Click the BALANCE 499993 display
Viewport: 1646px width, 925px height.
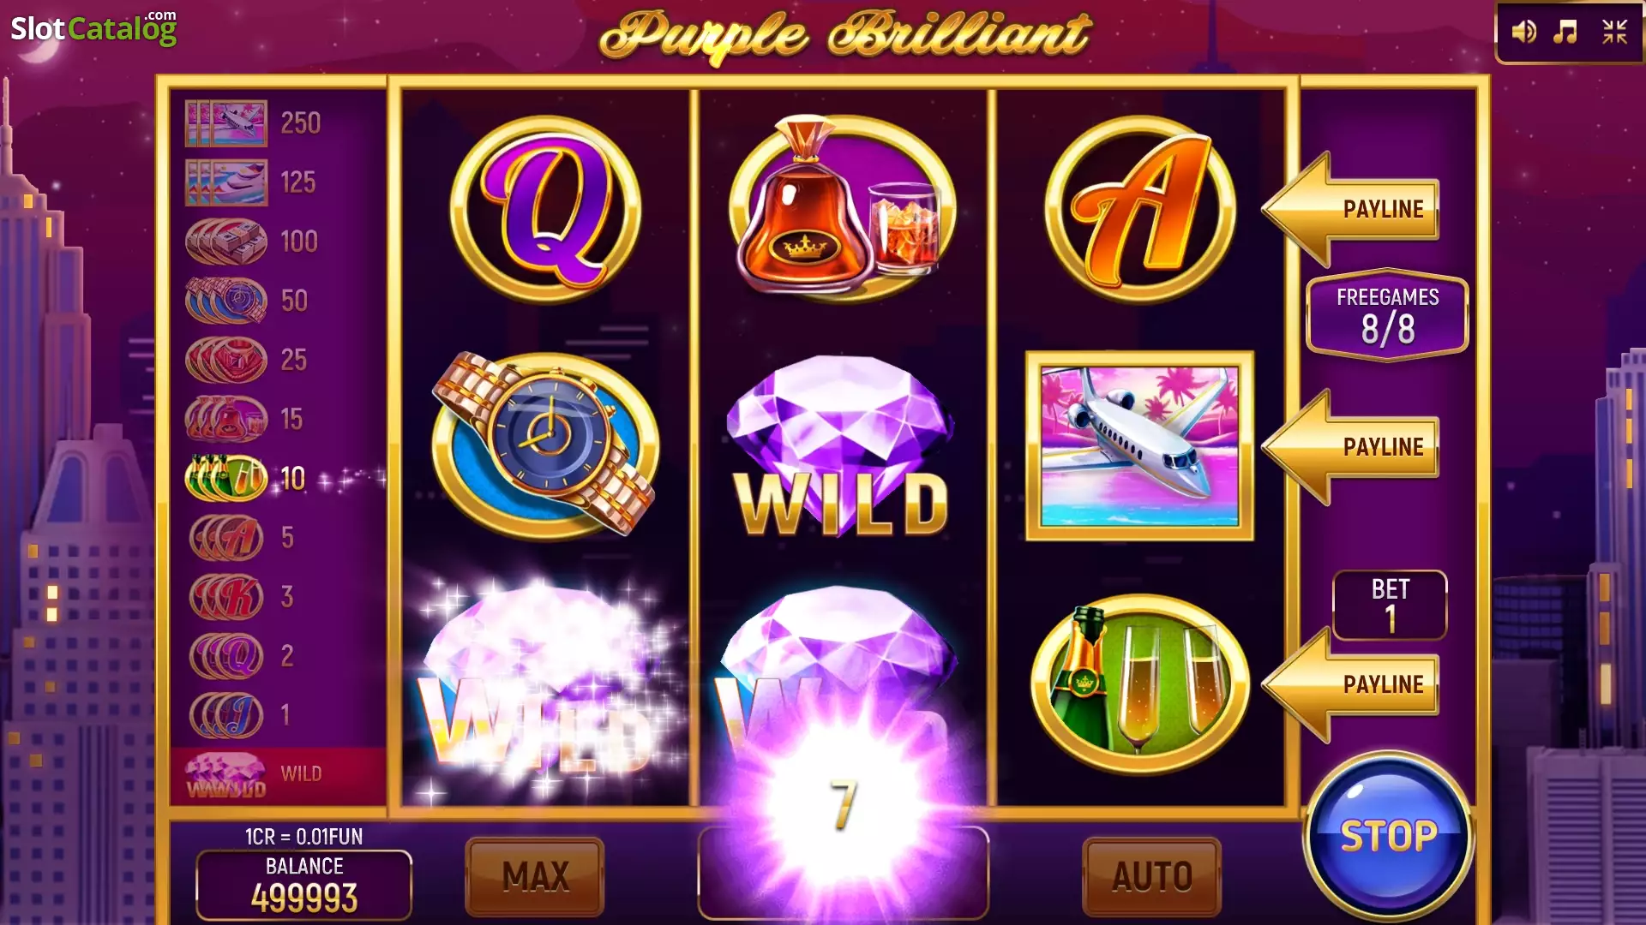pyautogui.click(x=304, y=885)
